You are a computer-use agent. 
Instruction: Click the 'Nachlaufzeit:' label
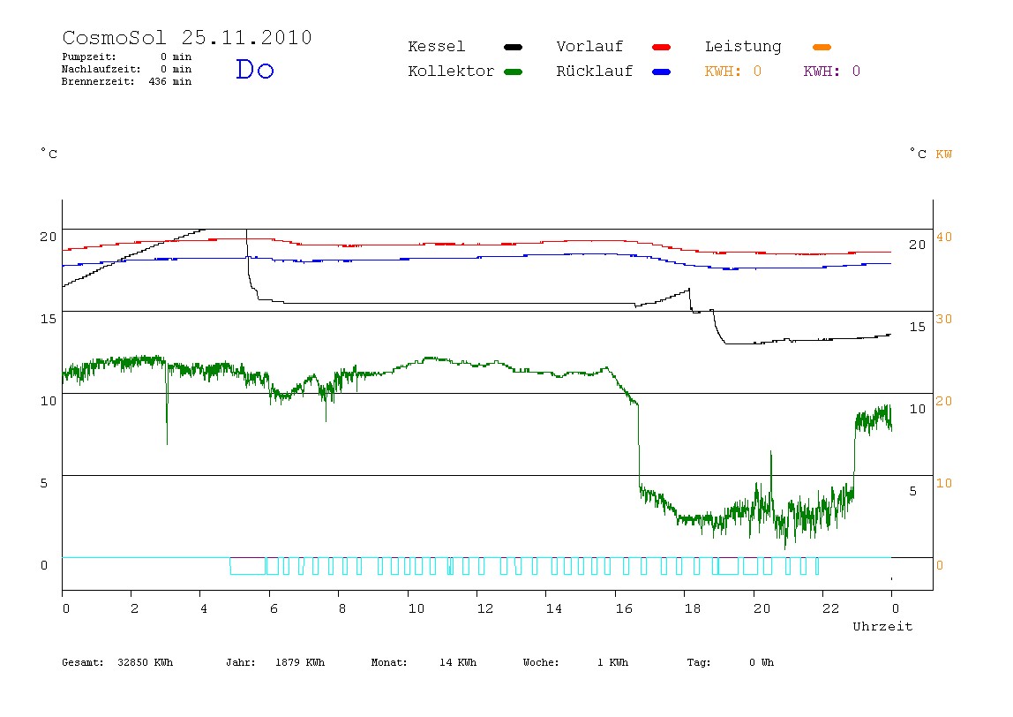click(101, 69)
